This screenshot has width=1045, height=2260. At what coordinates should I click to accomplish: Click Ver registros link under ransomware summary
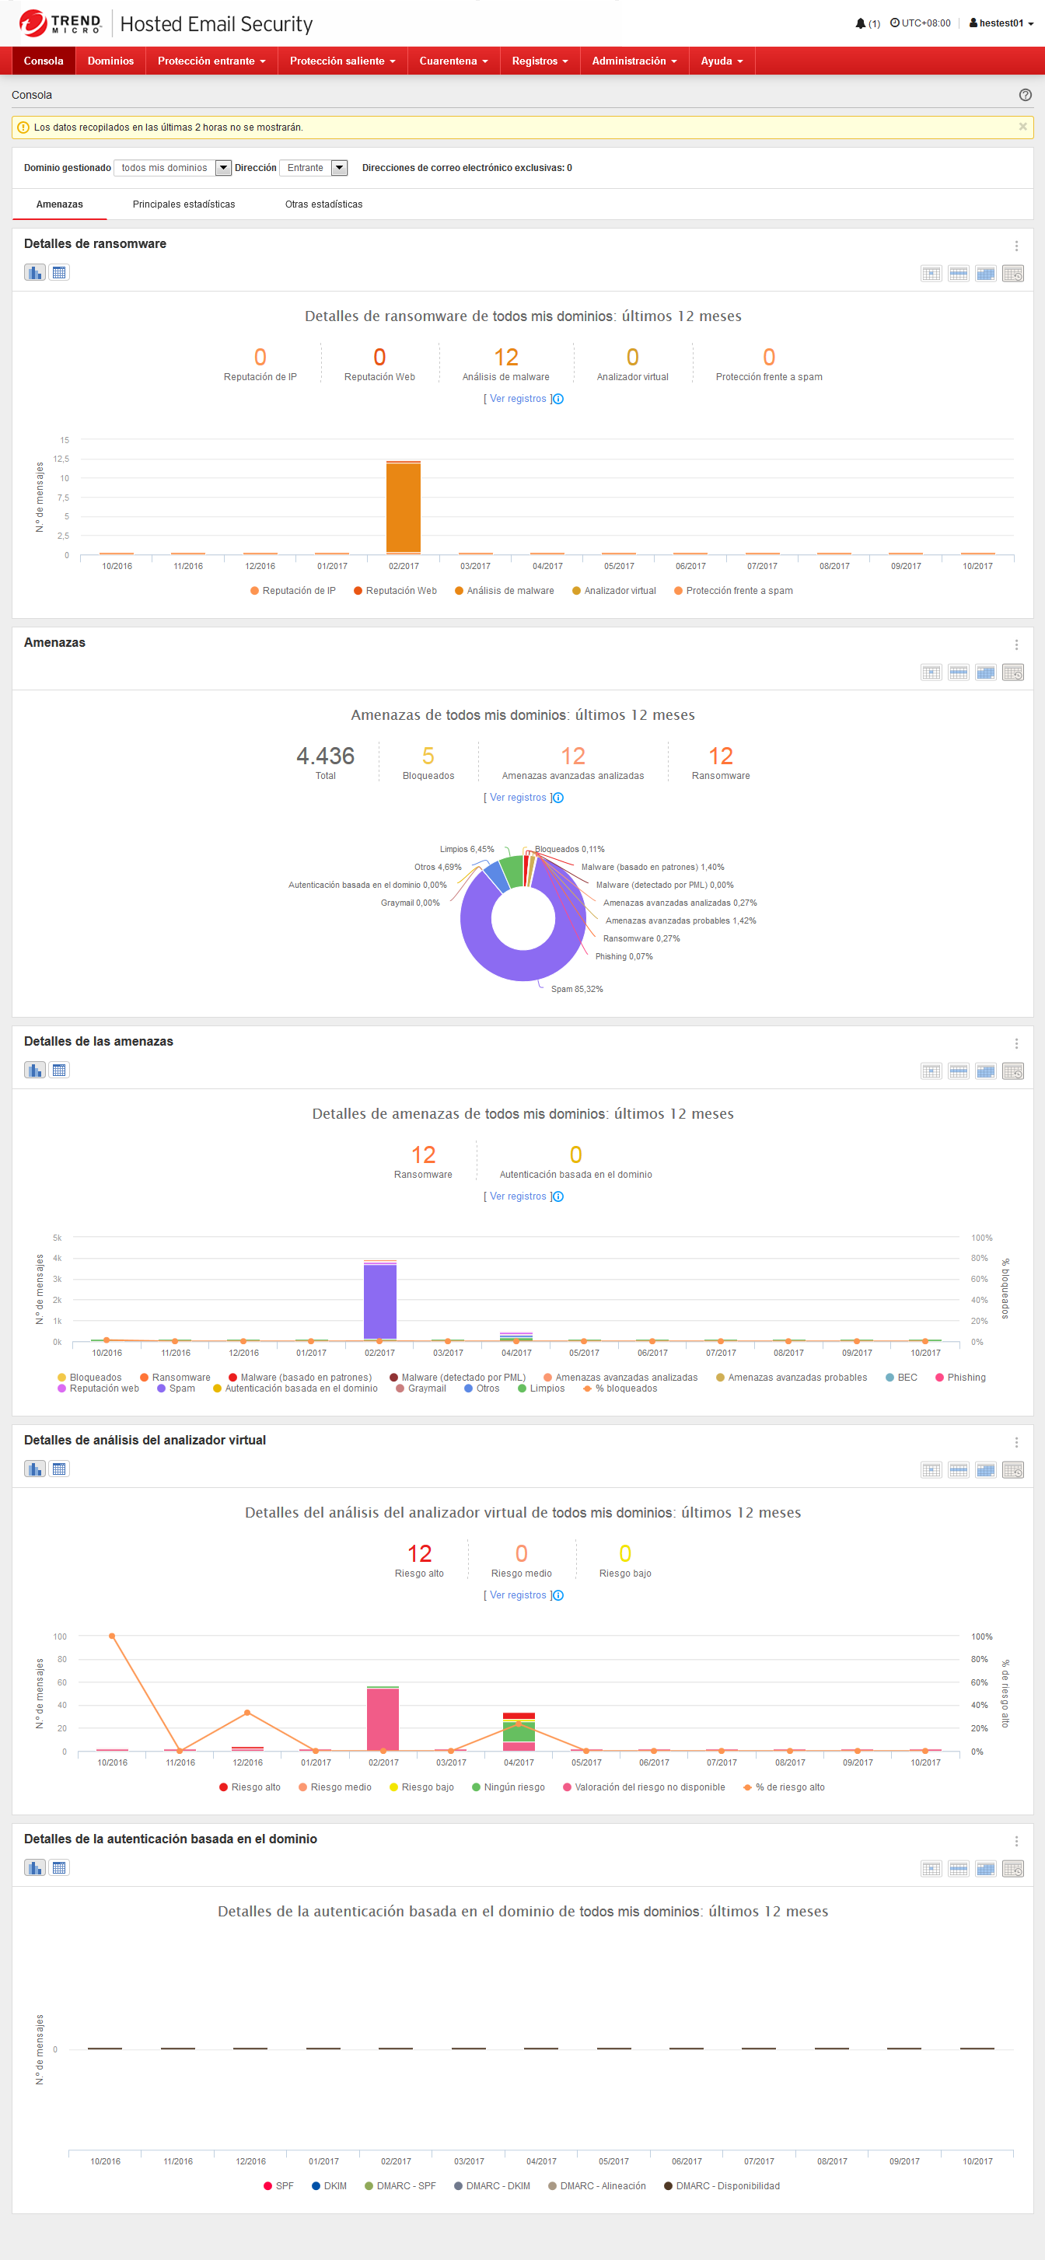pyautogui.click(x=518, y=399)
